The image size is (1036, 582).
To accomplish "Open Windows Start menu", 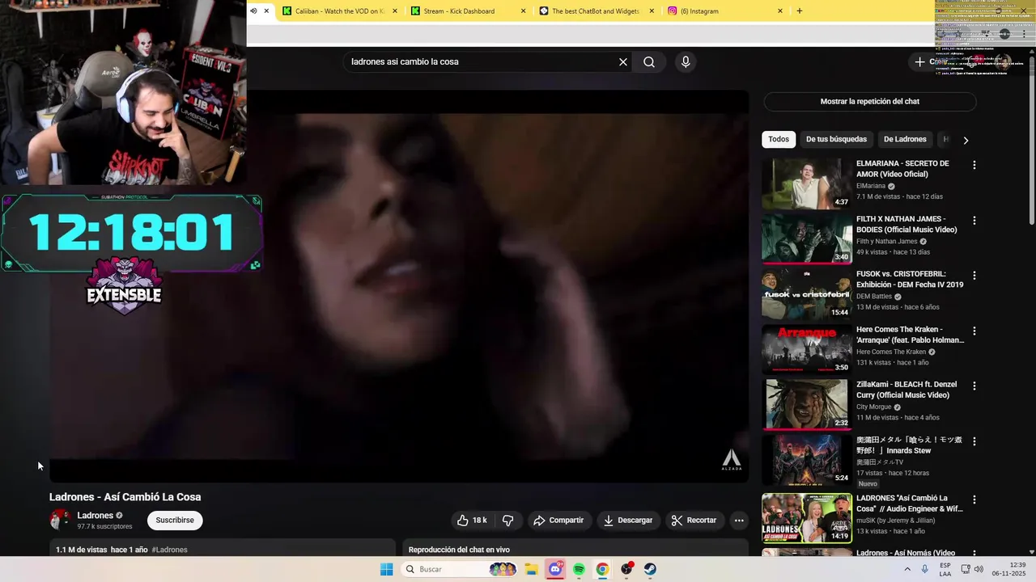I will click(x=387, y=569).
